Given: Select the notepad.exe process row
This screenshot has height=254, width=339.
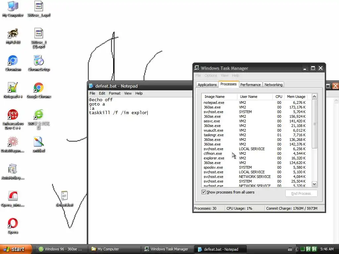Looking at the screenshot, I should click(x=256, y=103).
